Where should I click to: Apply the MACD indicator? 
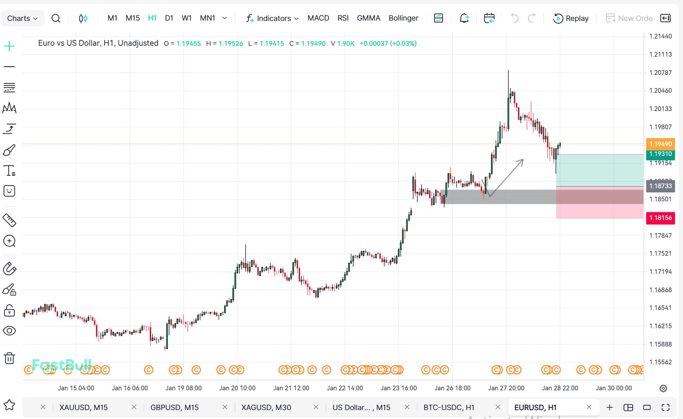(x=318, y=18)
